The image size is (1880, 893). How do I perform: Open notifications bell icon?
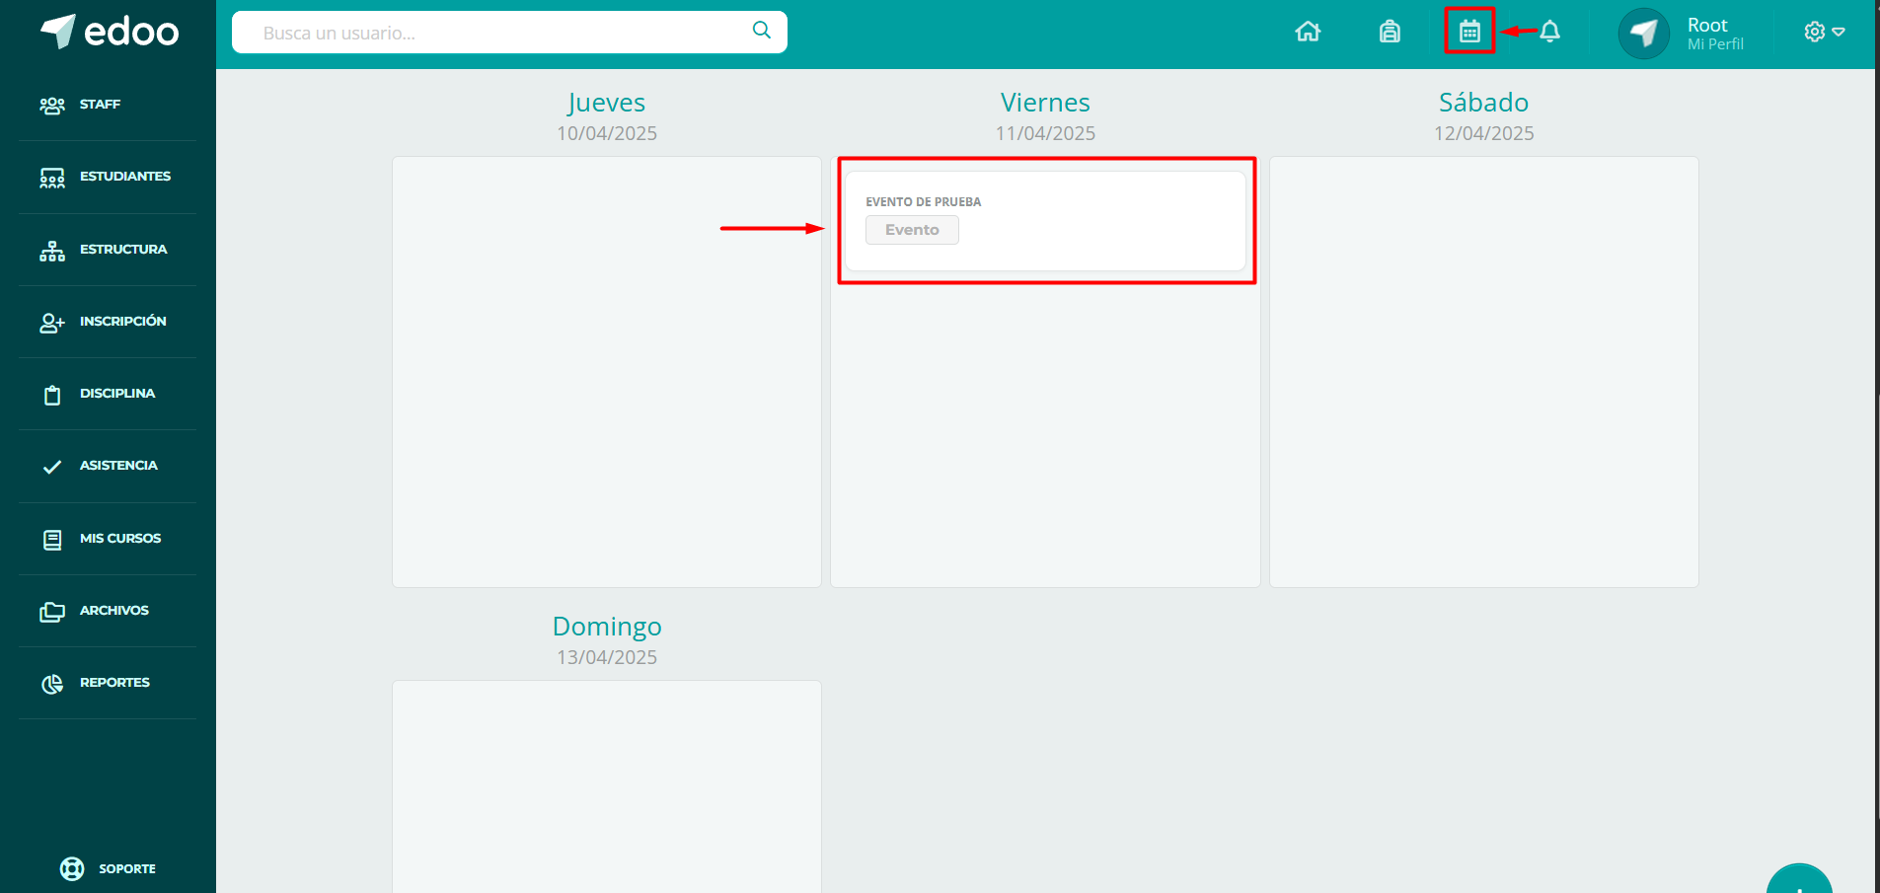pos(1550,32)
